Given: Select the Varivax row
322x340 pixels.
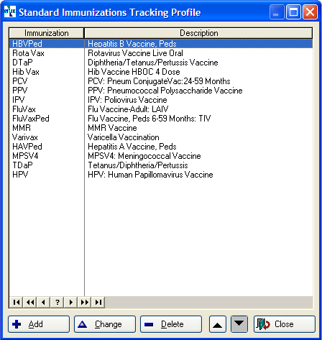Looking at the screenshot, I should (x=161, y=137).
